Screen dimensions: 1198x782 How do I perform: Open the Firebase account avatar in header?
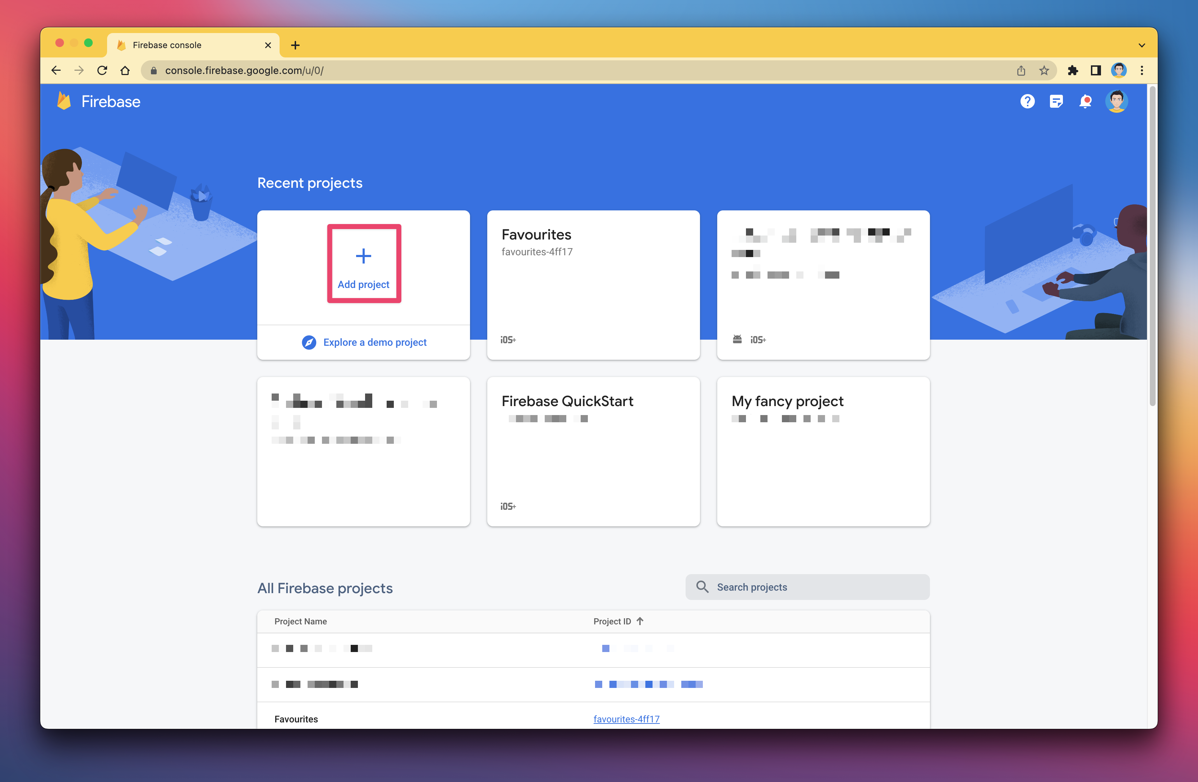point(1116,102)
